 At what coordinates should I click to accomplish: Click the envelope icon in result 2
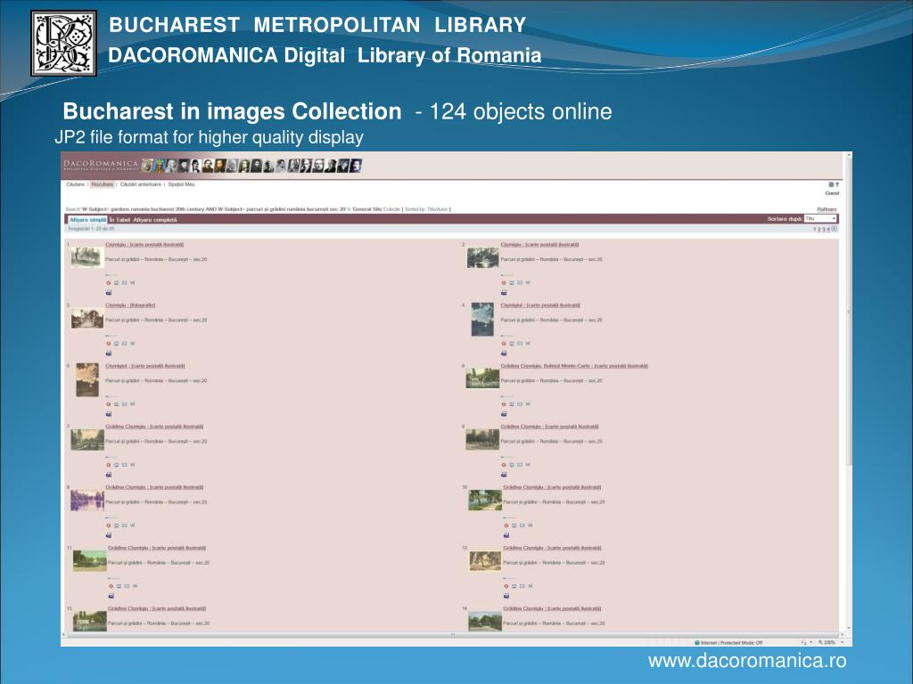[x=520, y=282]
